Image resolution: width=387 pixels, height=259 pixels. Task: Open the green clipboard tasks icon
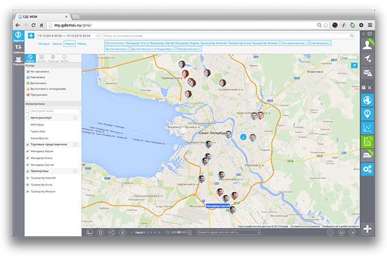(x=367, y=142)
